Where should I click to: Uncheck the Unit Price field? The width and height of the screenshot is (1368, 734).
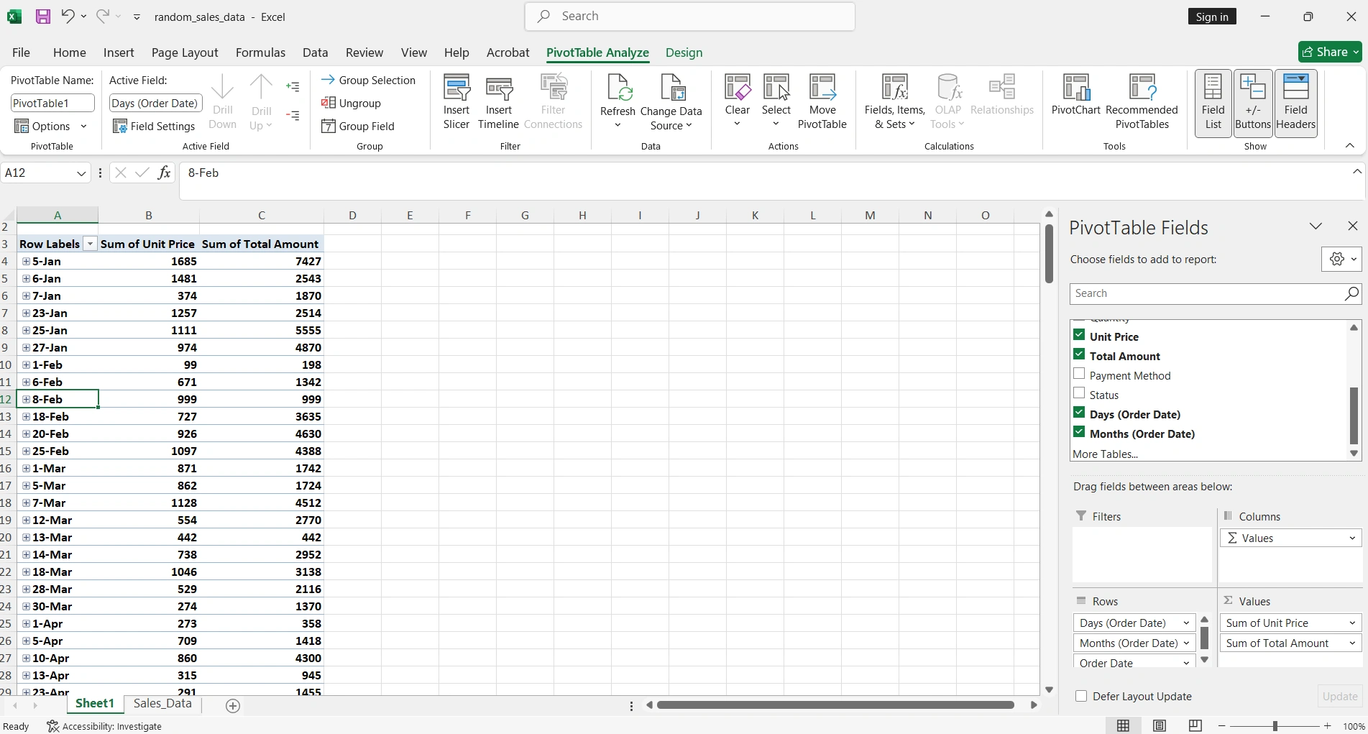click(x=1079, y=334)
